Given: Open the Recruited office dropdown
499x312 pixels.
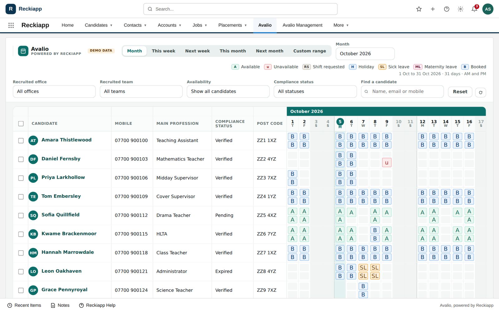Looking at the screenshot, I should click(54, 91).
